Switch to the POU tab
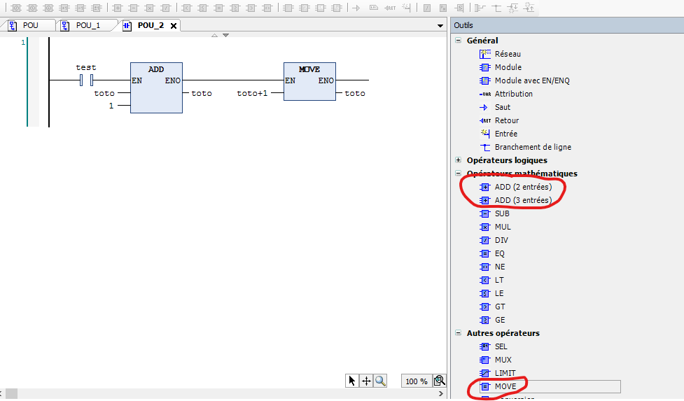This screenshot has width=684, height=401. click(x=28, y=25)
